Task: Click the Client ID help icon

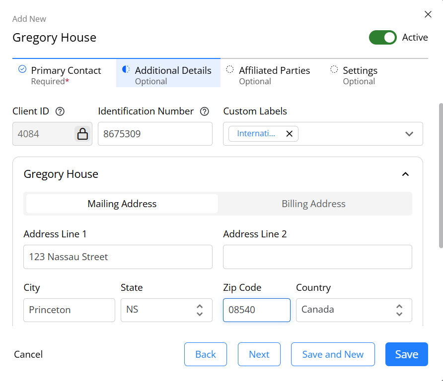Action: tap(60, 111)
